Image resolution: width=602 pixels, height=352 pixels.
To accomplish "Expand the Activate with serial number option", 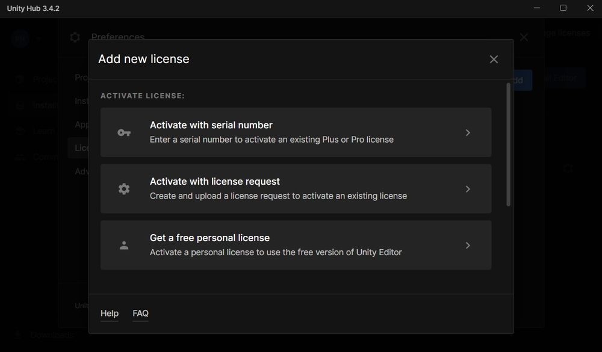I will (x=468, y=132).
